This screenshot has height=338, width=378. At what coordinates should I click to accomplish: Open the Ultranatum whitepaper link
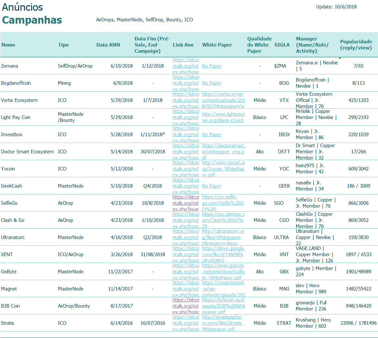coord(223,237)
